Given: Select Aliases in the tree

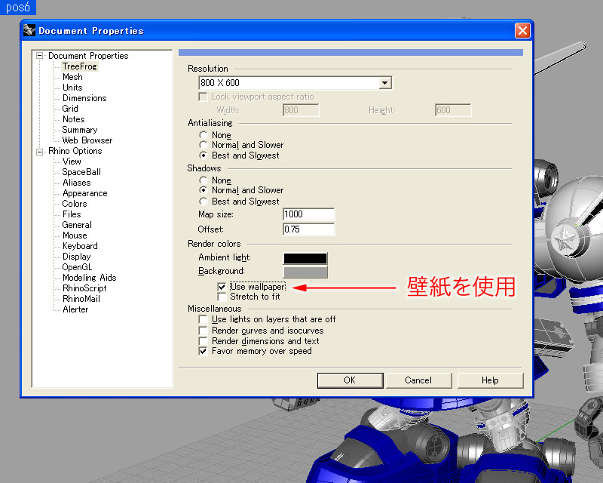Looking at the screenshot, I should coord(77,183).
